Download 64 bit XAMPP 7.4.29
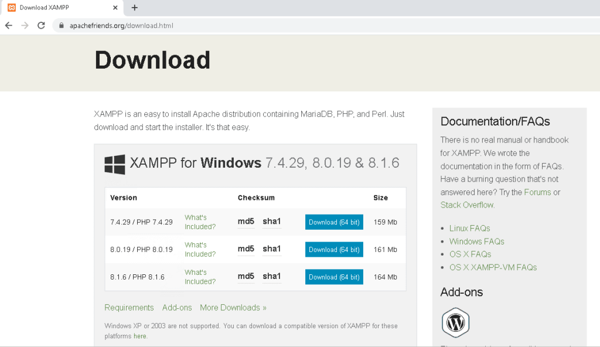The height and width of the screenshot is (347, 600). coord(334,222)
